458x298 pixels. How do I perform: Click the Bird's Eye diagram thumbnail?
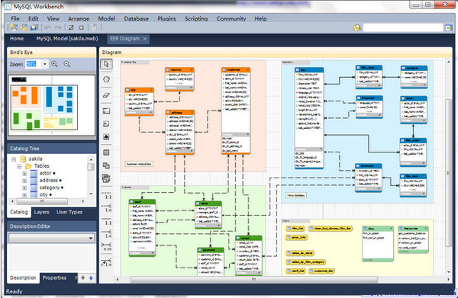click(x=52, y=105)
